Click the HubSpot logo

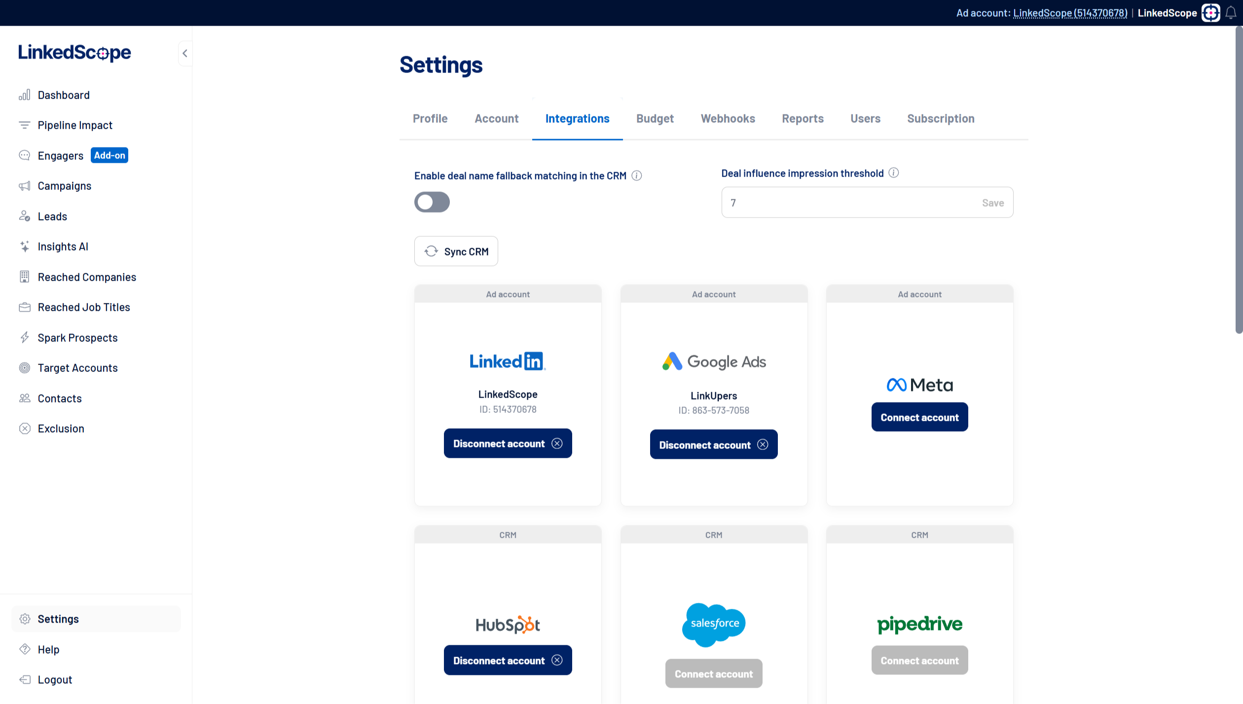click(x=508, y=625)
